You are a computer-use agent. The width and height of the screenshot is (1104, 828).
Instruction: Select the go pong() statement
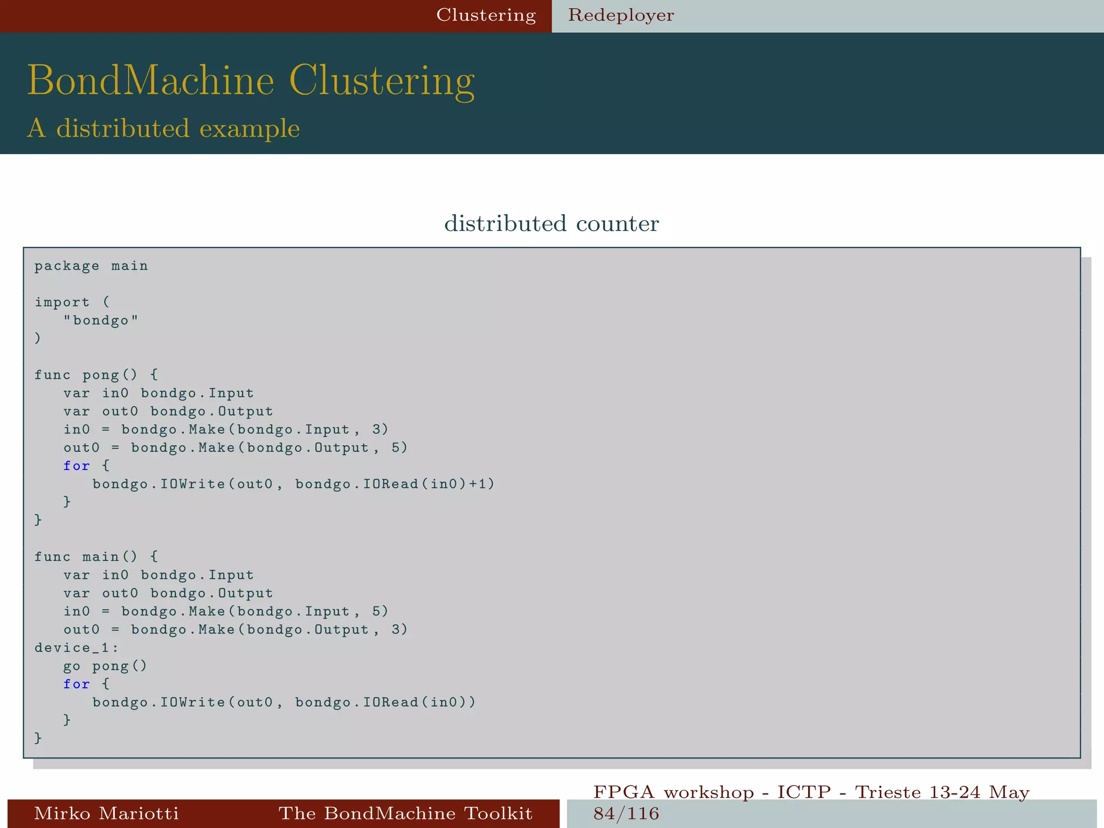point(105,666)
